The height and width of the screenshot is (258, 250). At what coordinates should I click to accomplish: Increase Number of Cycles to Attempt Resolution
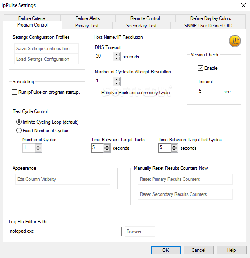tap(116, 80)
